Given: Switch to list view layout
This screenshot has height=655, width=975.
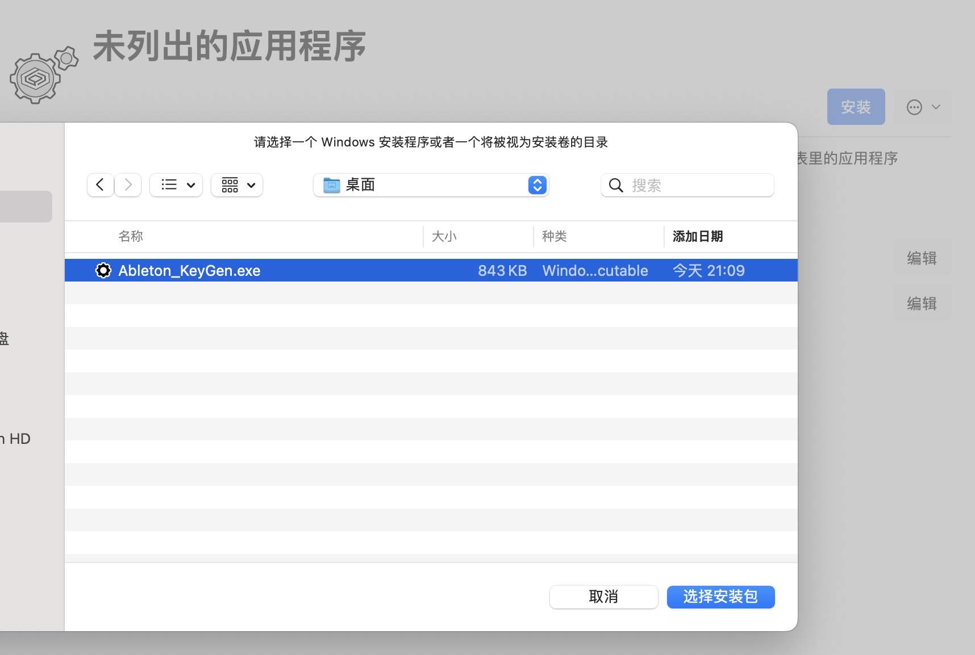Looking at the screenshot, I should (x=169, y=185).
